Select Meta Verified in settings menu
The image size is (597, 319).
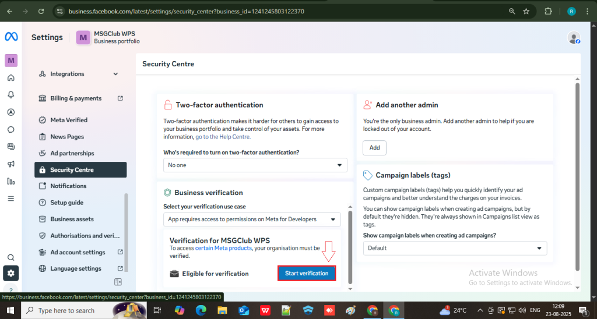69,120
